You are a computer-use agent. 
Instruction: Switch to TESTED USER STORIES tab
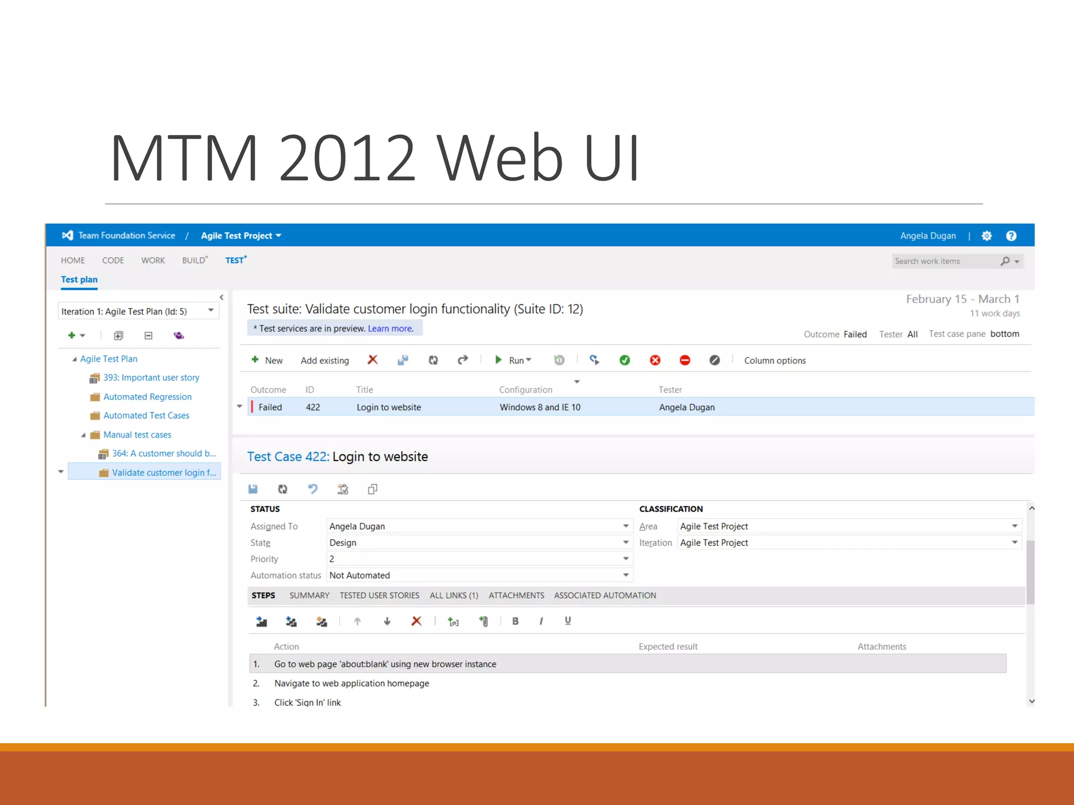[380, 595]
